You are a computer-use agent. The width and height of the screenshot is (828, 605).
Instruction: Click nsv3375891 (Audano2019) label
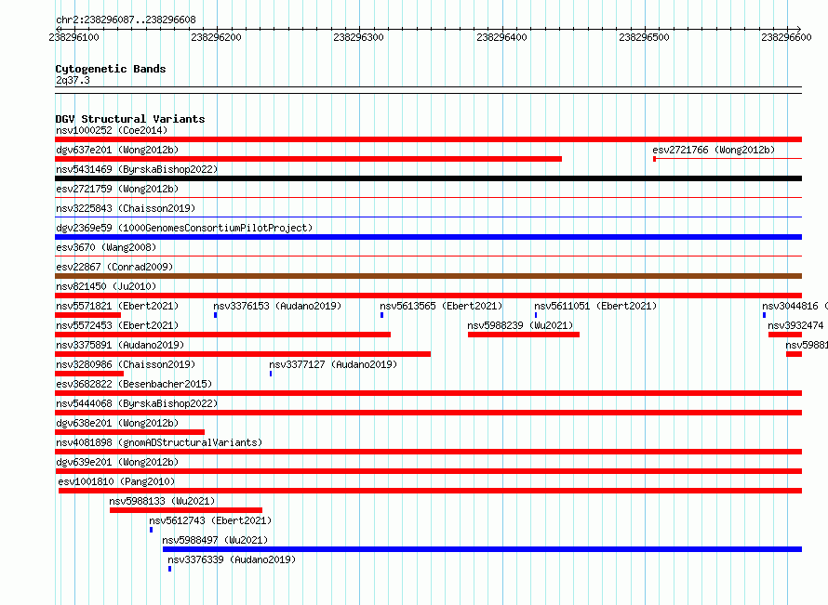tap(120, 345)
